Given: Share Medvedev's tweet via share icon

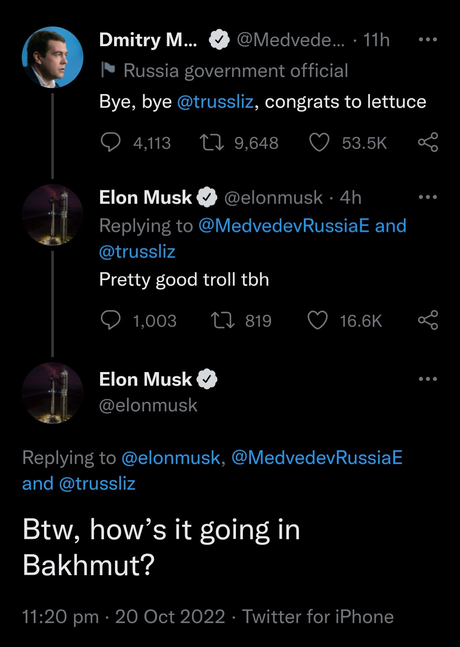Looking at the screenshot, I should 428,142.
